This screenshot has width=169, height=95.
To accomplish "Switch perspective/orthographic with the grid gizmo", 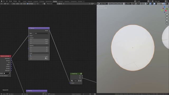I will pyautogui.click(x=167, y=23).
